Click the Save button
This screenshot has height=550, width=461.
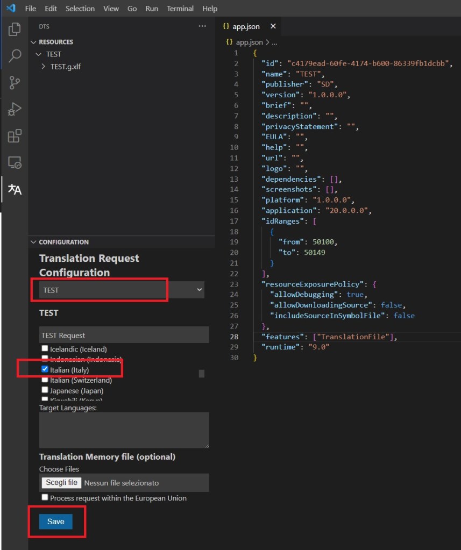pos(55,522)
